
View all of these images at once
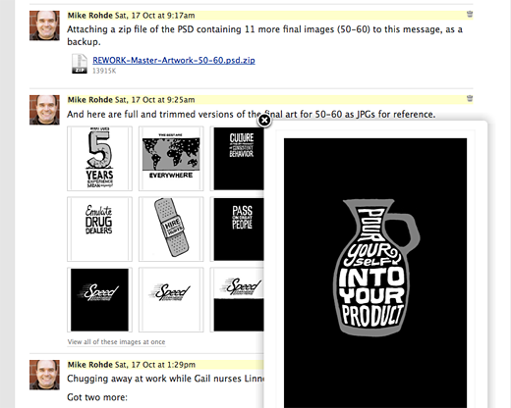pos(116,342)
